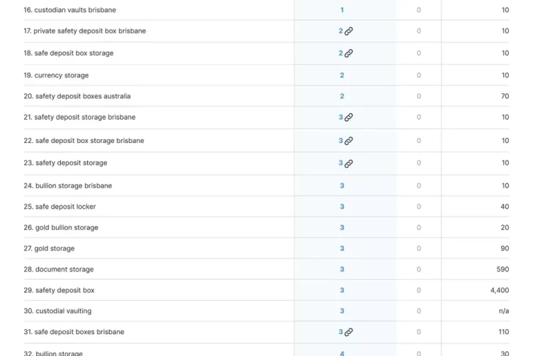Click link icon for safe deposit boxes brisbane
The width and height of the screenshot is (535, 356).
click(x=348, y=332)
